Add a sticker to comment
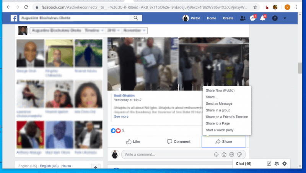 (239, 155)
